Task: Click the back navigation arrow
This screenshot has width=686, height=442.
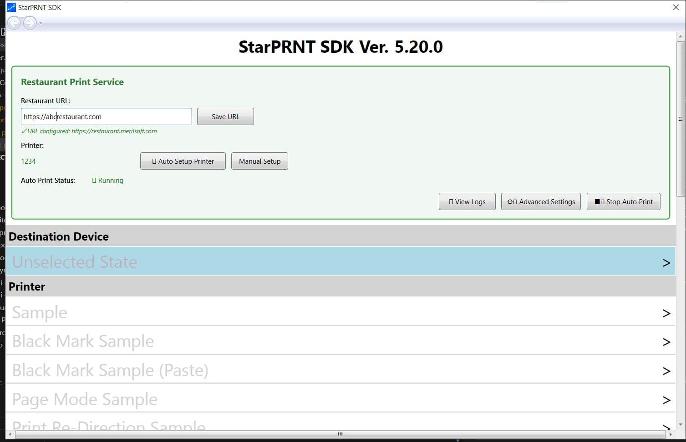Action: tap(14, 23)
